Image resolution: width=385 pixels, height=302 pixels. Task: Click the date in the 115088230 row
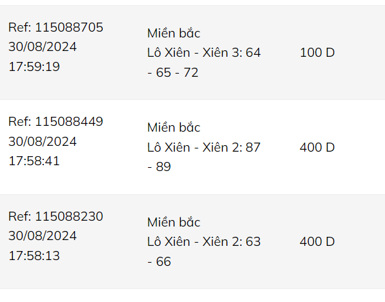43,236
